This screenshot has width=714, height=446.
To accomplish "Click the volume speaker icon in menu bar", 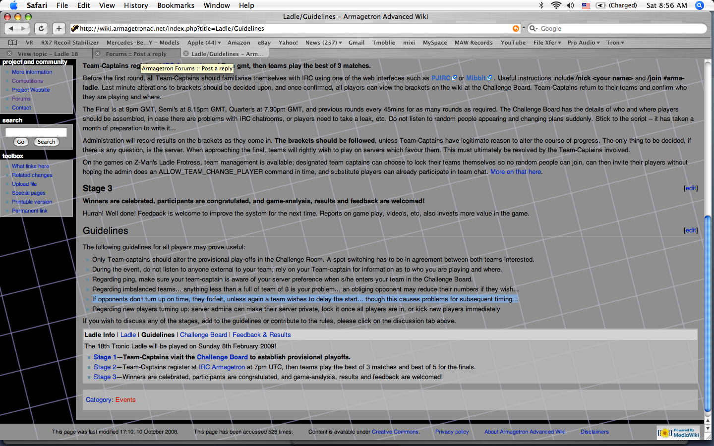I will pos(570,5).
